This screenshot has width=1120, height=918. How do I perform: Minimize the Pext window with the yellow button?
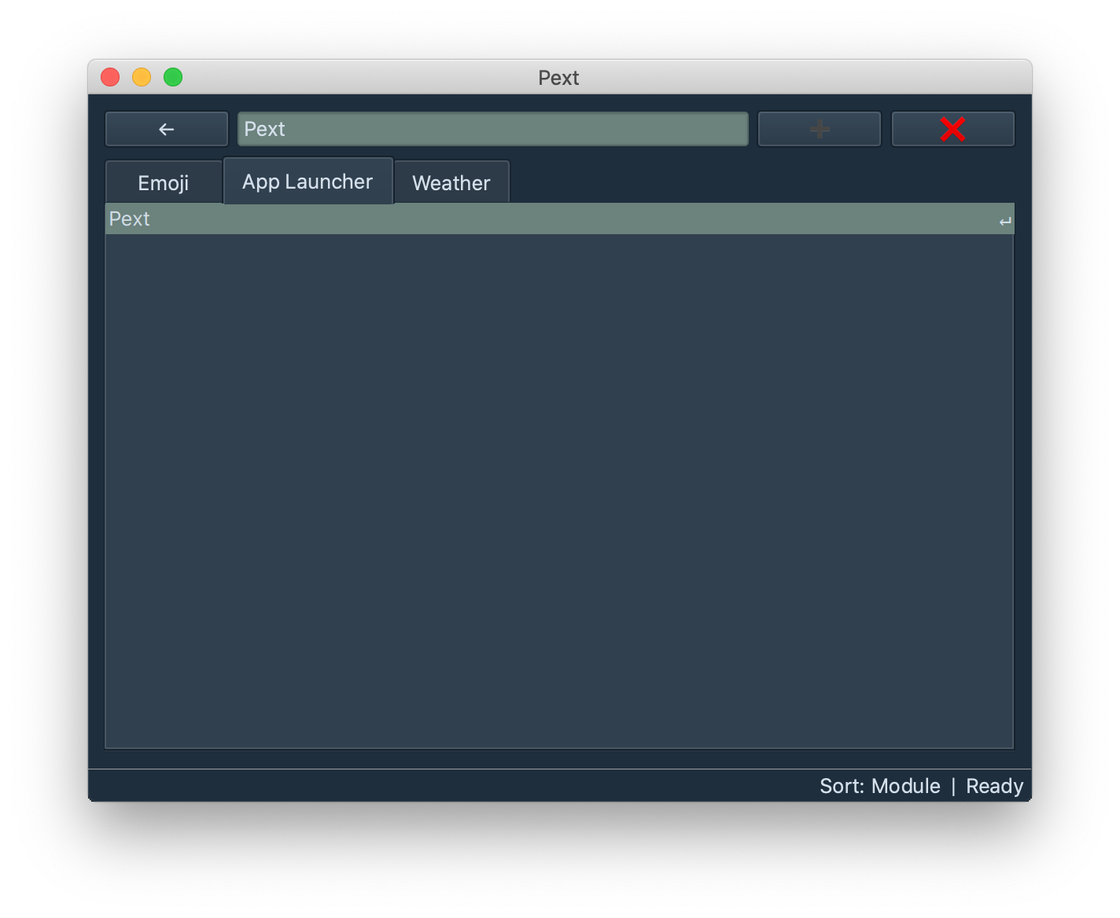142,77
